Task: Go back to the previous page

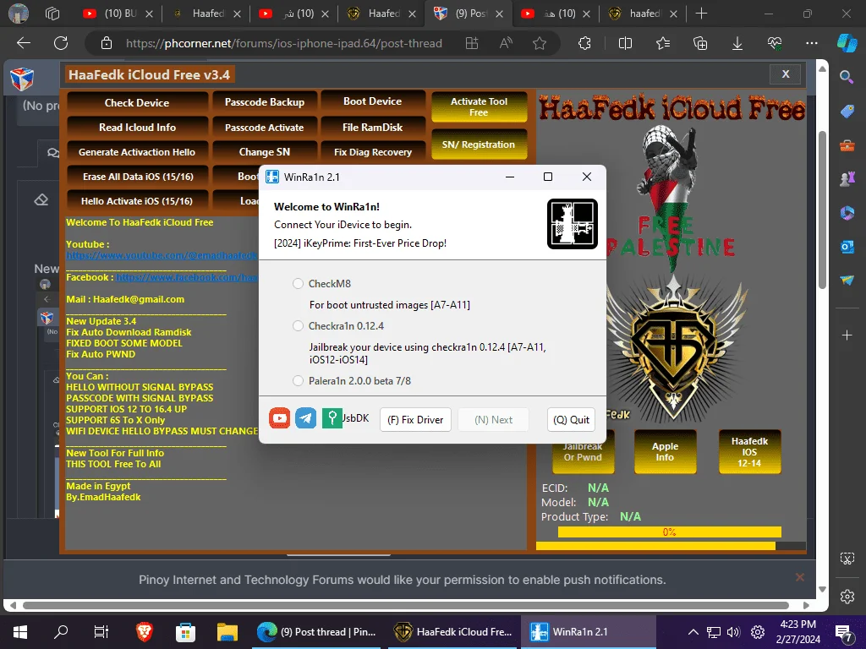Action: [x=24, y=43]
